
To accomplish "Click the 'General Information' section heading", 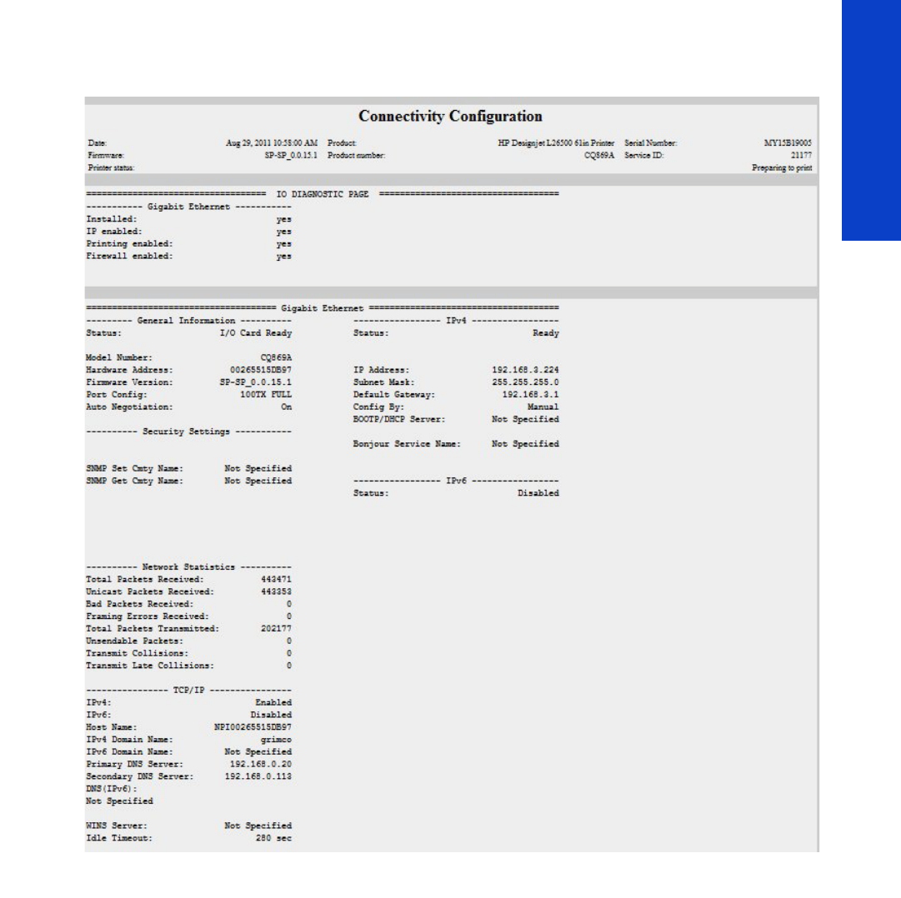I will pos(186,321).
